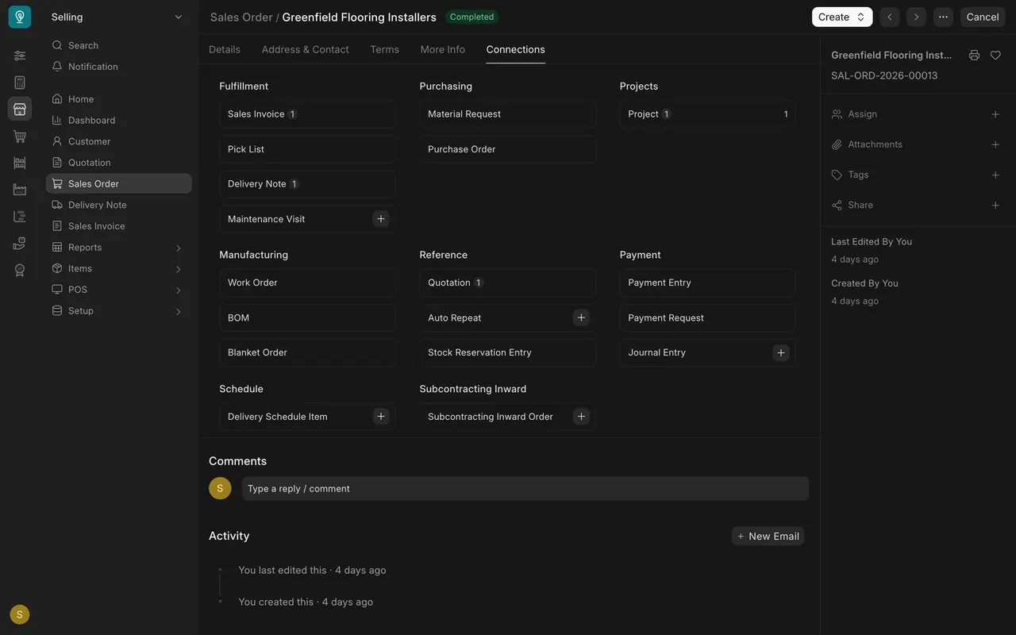Share the document with Share plus icon
The height and width of the screenshot is (635, 1016).
pyautogui.click(x=995, y=205)
